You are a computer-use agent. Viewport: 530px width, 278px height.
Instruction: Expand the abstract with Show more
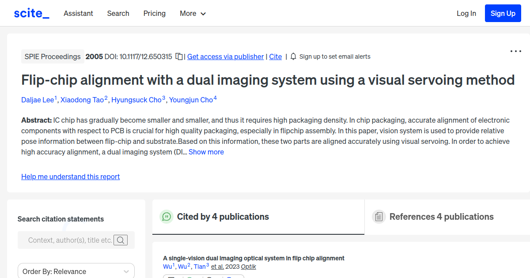[x=206, y=152]
